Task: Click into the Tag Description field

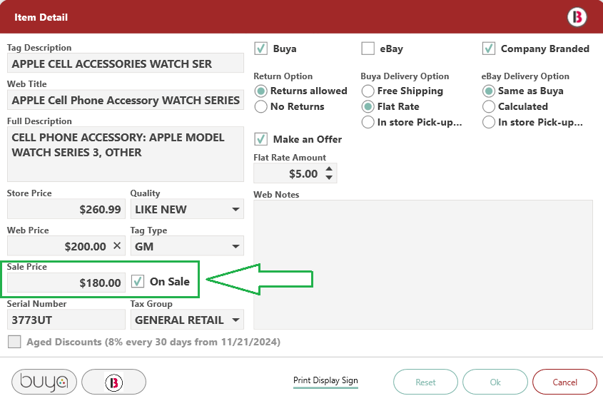Action: pos(126,64)
